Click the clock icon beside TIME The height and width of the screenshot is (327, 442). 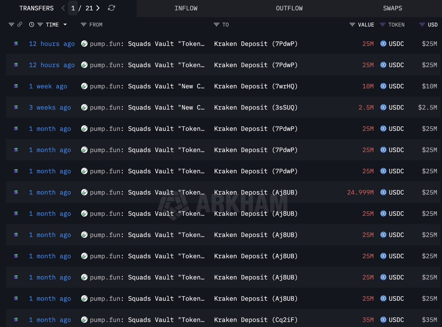pos(32,25)
